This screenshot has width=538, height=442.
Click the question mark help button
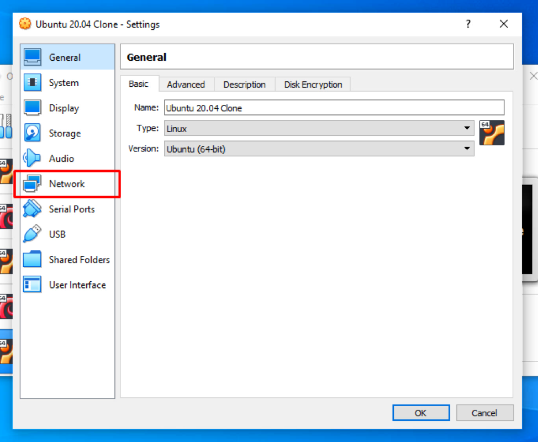(x=468, y=24)
